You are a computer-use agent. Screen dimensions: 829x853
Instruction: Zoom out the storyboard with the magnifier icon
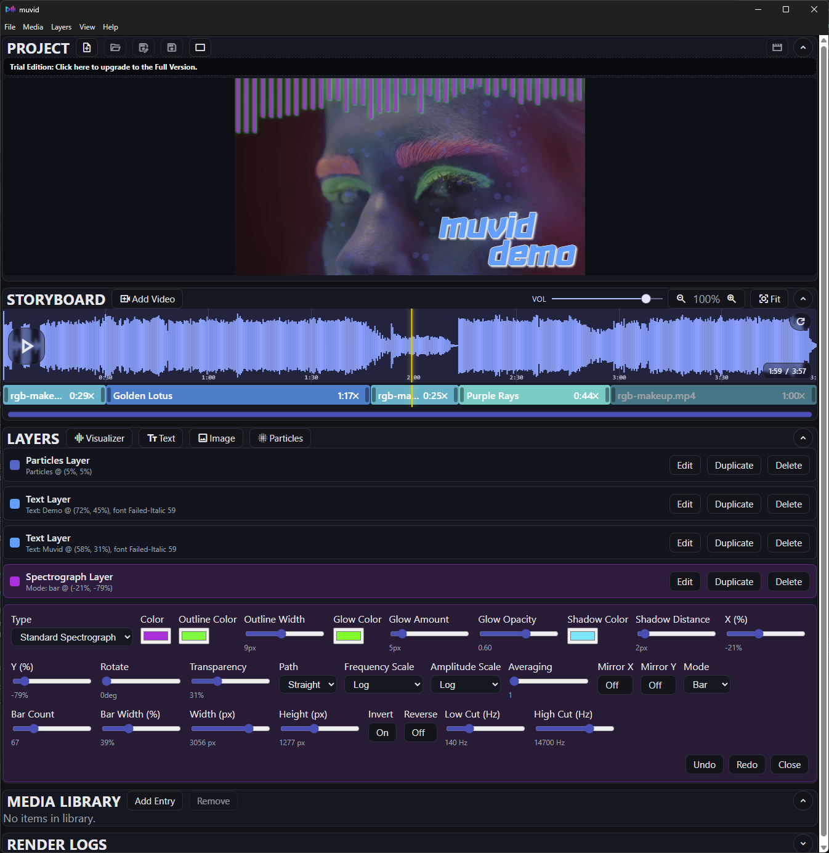click(681, 299)
